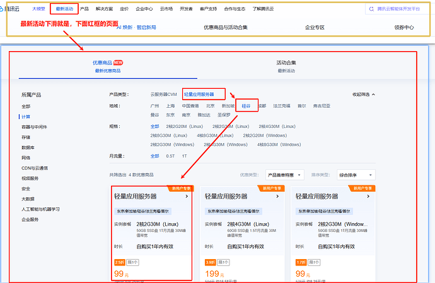Pick 首尔 region filter
This screenshot has height=283, width=435.
click(x=302, y=106)
